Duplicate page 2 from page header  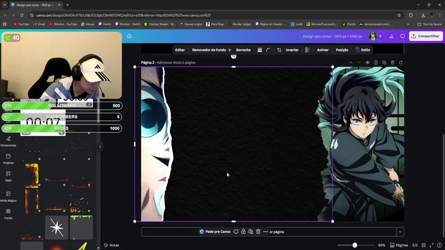click(x=384, y=62)
